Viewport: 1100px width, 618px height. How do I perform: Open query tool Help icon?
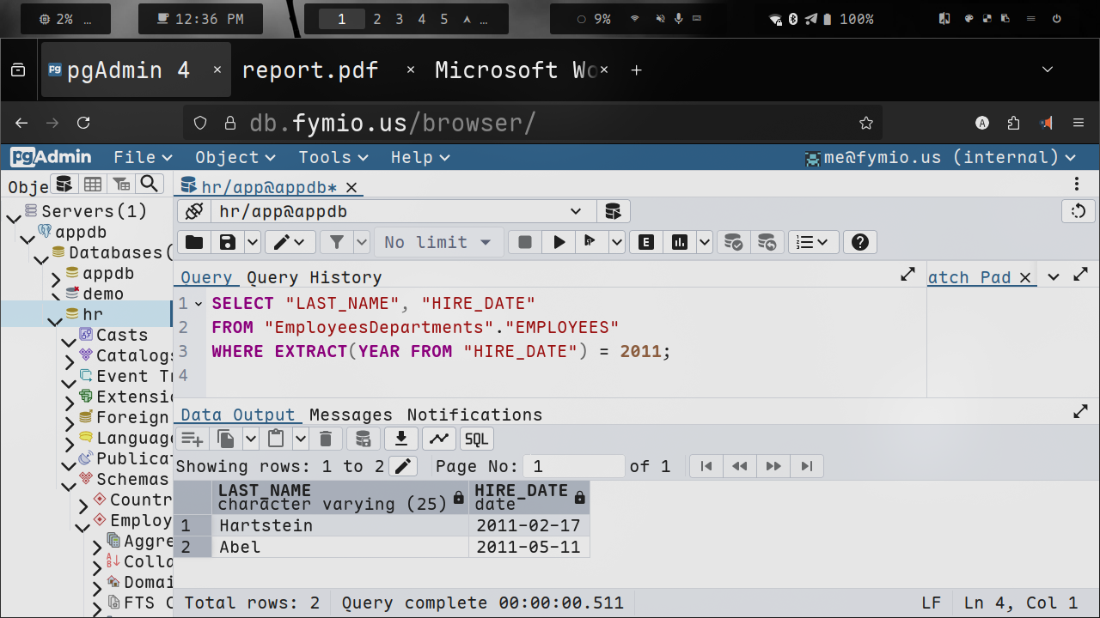[859, 243]
